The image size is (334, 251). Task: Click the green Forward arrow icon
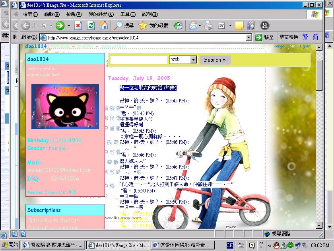[60, 25]
